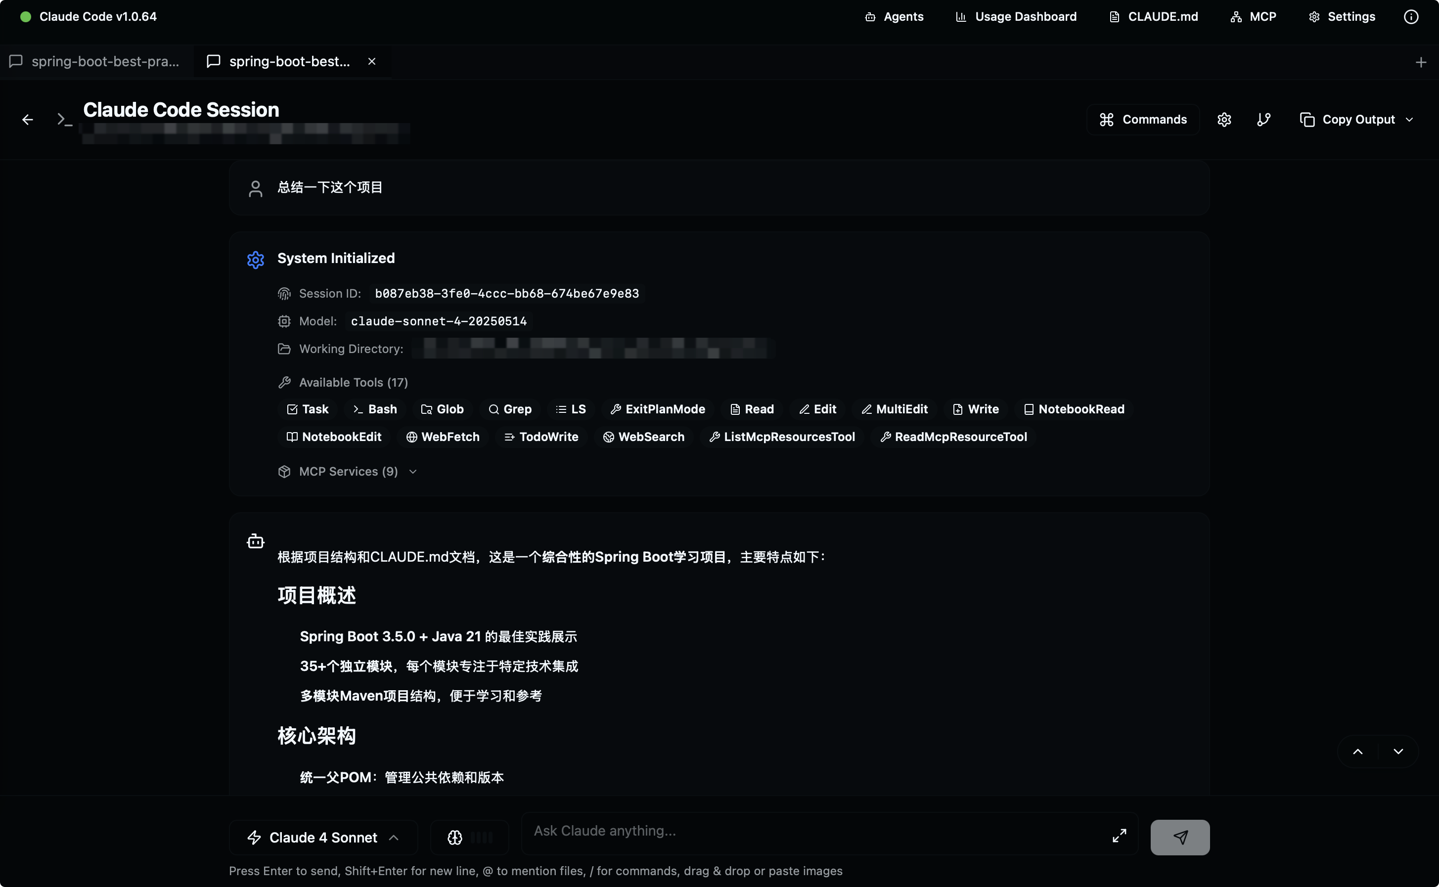Click the Glob tool badge
Image resolution: width=1439 pixels, height=887 pixels.
click(442, 409)
